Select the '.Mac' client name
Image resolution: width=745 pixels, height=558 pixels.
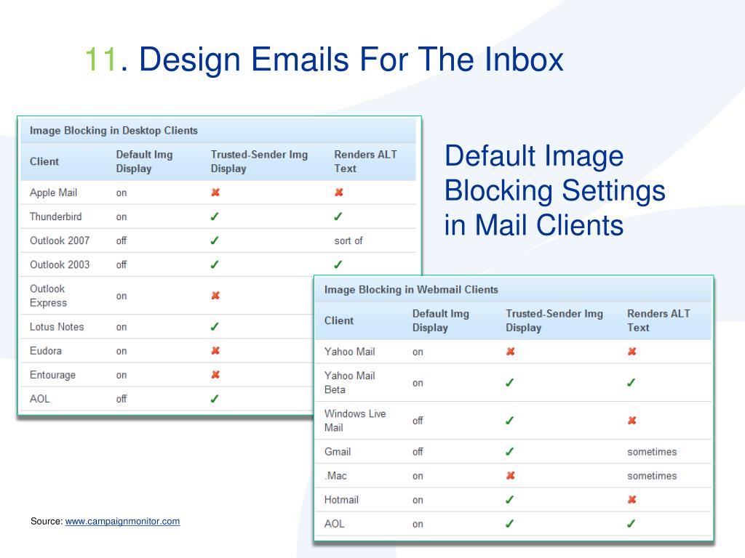335,475
